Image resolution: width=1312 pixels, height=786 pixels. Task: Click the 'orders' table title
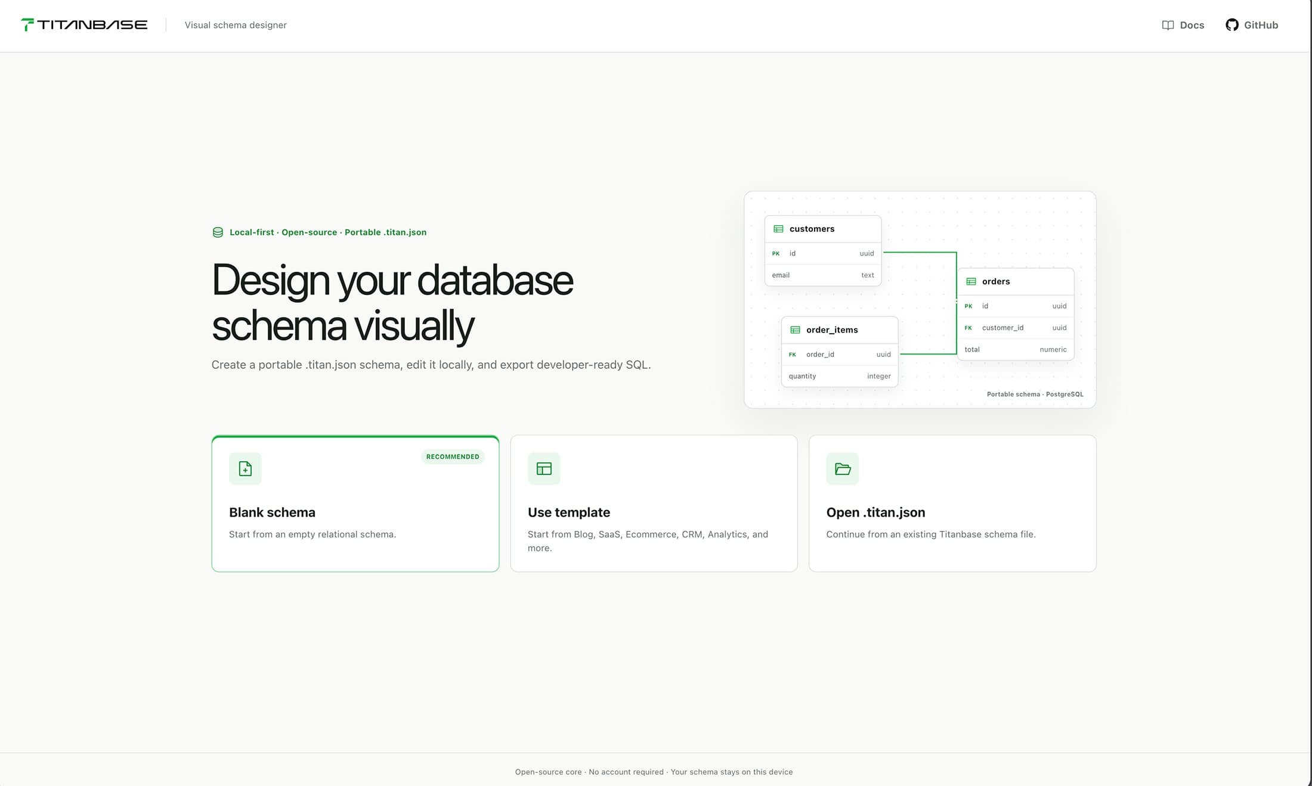pyautogui.click(x=996, y=281)
